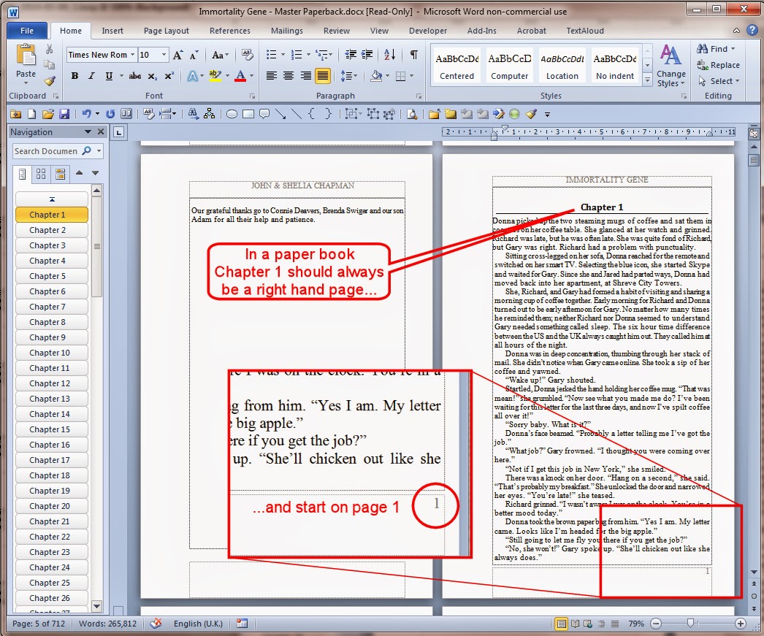
Task: Click the Increase Indent icon
Action: (x=367, y=55)
